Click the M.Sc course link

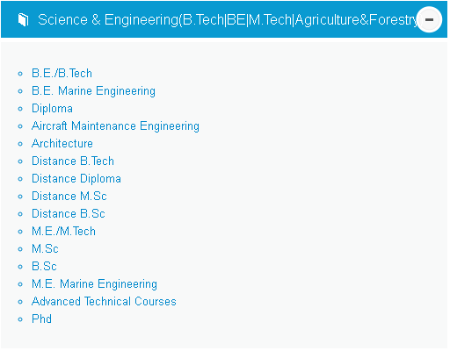click(x=45, y=249)
